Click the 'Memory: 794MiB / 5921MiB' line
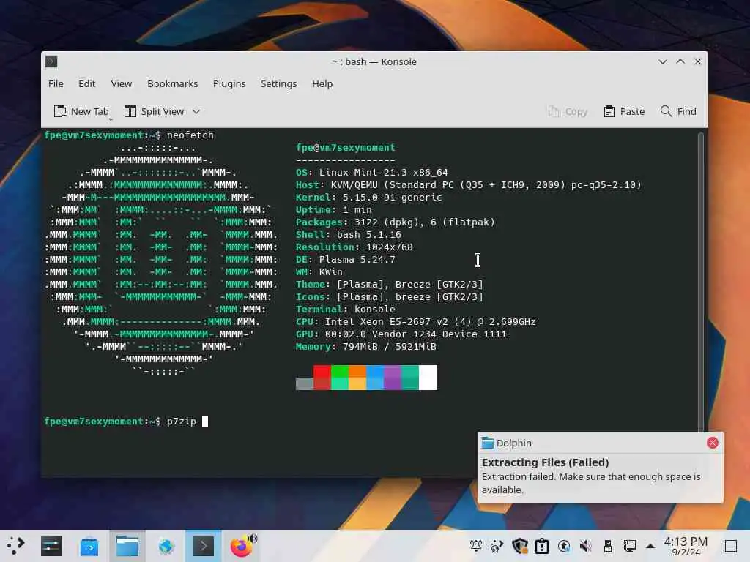The width and height of the screenshot is (750, 562). coord(366,346)
